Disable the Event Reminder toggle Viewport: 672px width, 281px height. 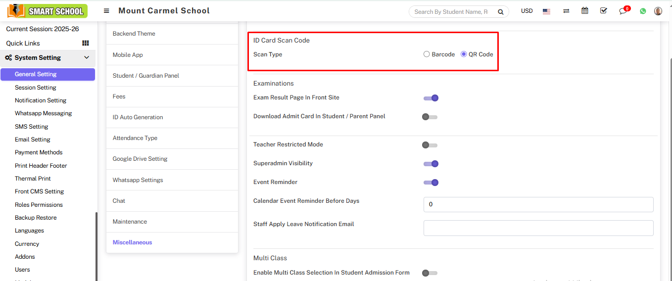pyautogui.click(x=431, y=183)
